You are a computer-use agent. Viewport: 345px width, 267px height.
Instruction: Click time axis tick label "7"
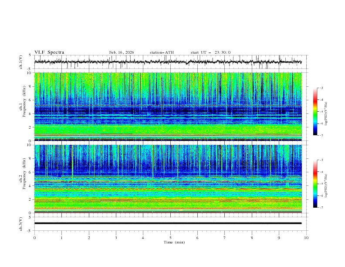coord(225,238)
